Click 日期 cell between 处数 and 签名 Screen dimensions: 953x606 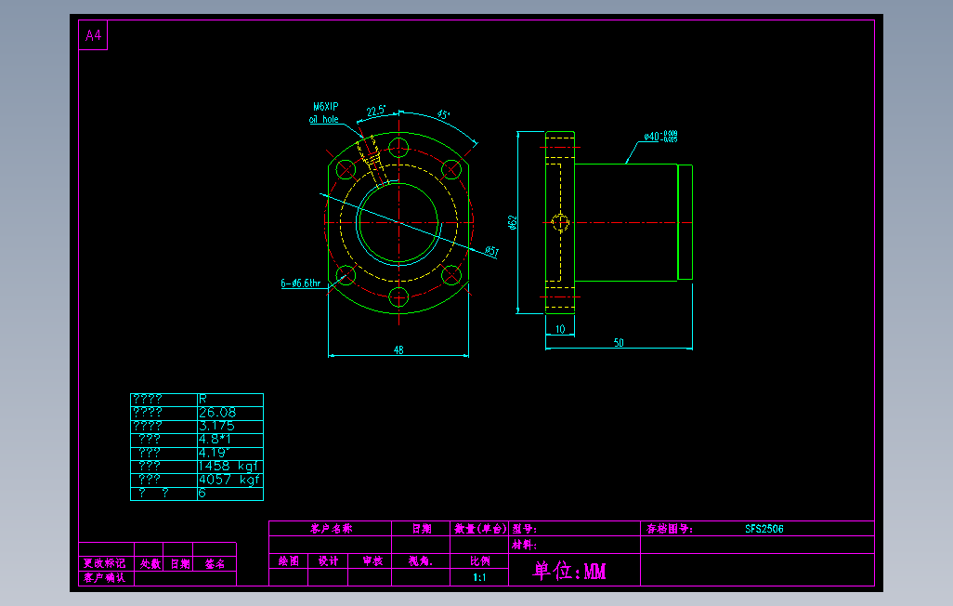click(180, 563)
